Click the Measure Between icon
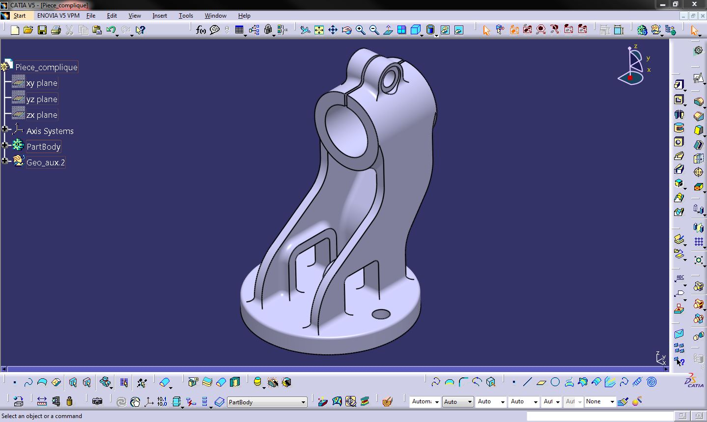Screen dimensions: 707x422 [42, 401]
